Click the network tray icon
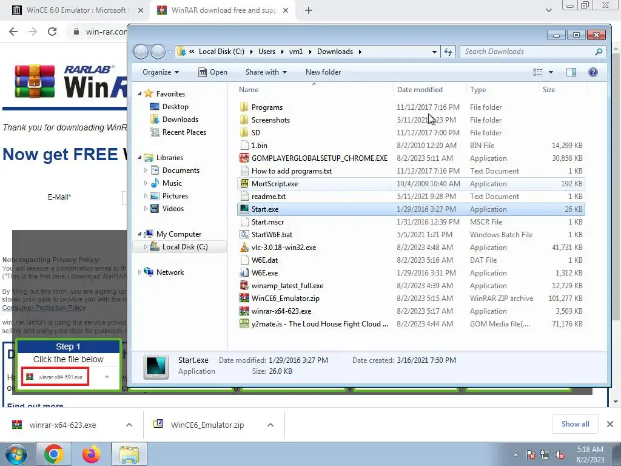This screenshot has width=621, height=466. (545, 455)
